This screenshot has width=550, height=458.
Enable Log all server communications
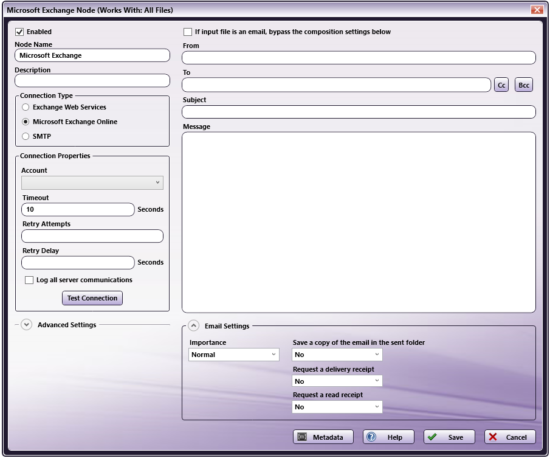point(29,280)
